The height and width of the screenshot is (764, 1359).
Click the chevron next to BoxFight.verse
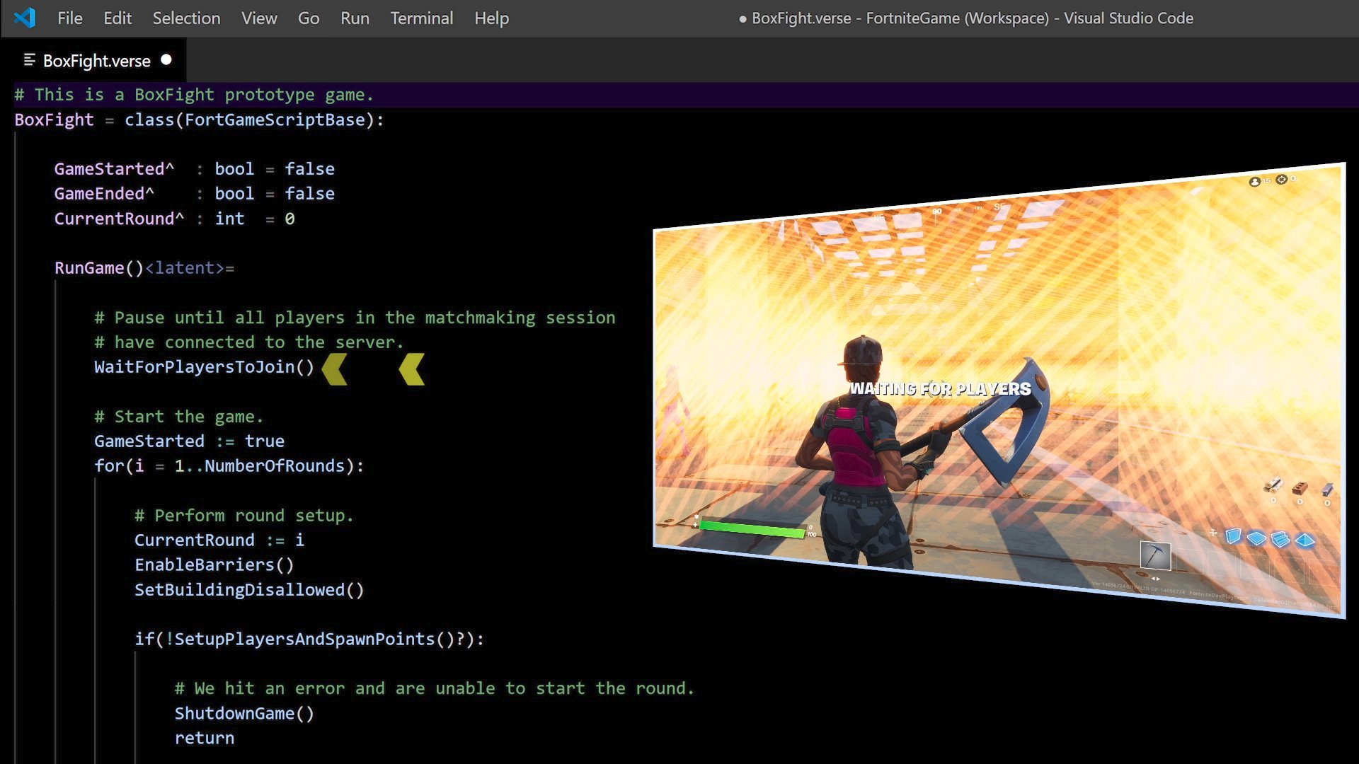click(x=28, y=59)
